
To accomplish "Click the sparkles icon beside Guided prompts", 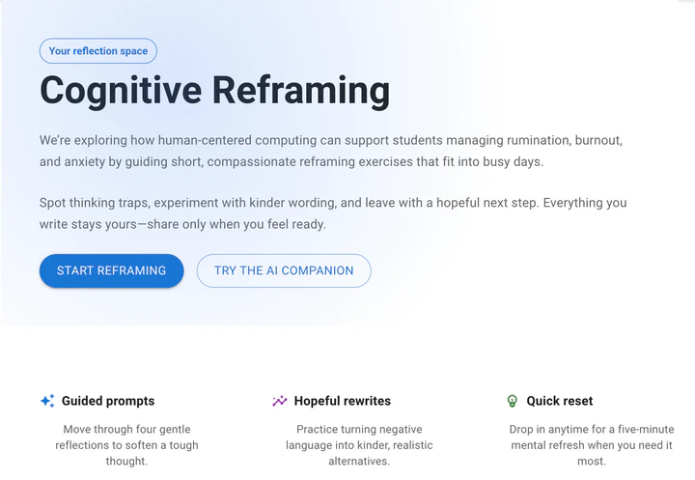I will (47, 401).
